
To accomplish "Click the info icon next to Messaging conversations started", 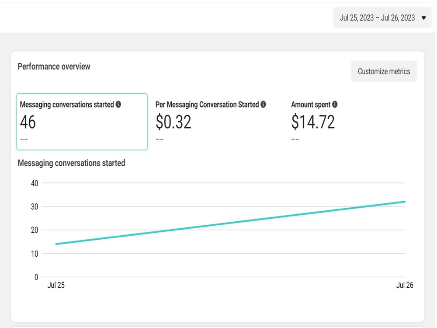I will tap(118, 105).
